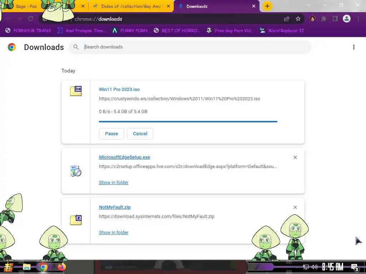The height and width of the screenshot is (274, 366).
Task: Cancel the Win11 Pro 2023.iso download
Action: [140, 134]
